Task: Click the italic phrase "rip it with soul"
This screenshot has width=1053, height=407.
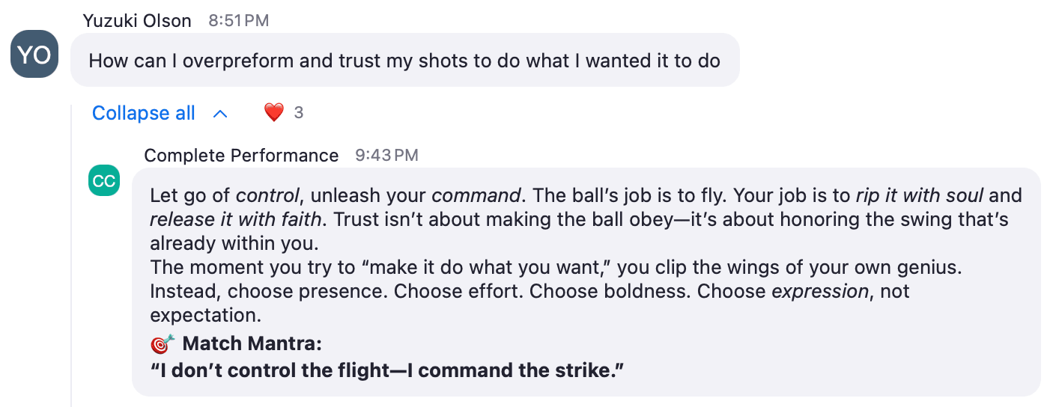Action: point(920,196)
